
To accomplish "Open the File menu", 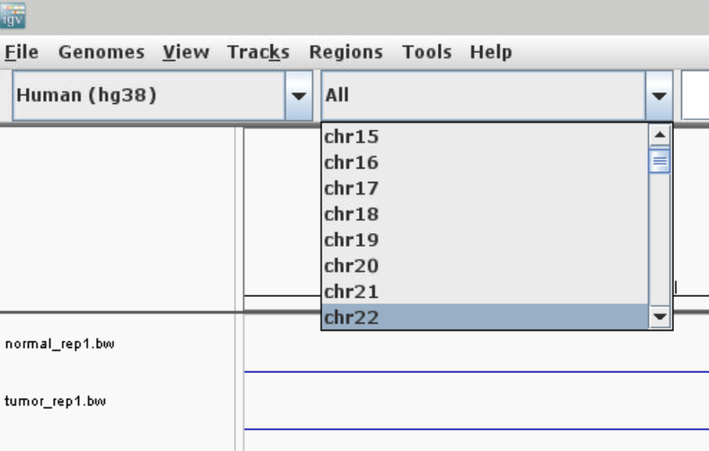I will pos(22,52).
